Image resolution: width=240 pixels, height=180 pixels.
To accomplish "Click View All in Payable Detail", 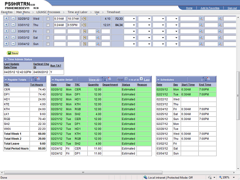I will [x=94, y=80].
